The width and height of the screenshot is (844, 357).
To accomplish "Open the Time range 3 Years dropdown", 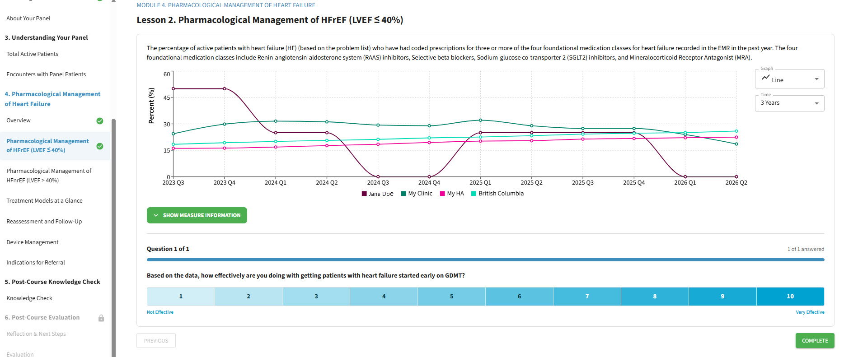I will 789,103.
